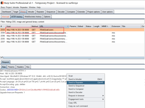145x108 pixels.
Task: Open the Help menu
Action: click(x=39, y=7)
